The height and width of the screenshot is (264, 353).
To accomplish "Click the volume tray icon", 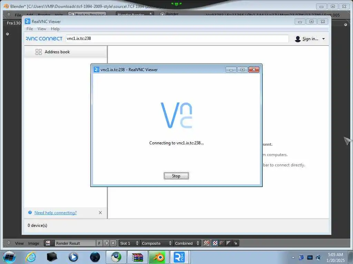I will (x=318, y=257).
